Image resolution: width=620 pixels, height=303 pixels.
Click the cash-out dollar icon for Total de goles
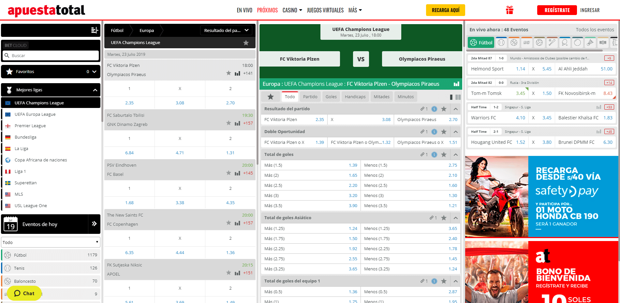click(x=434, y=155)
